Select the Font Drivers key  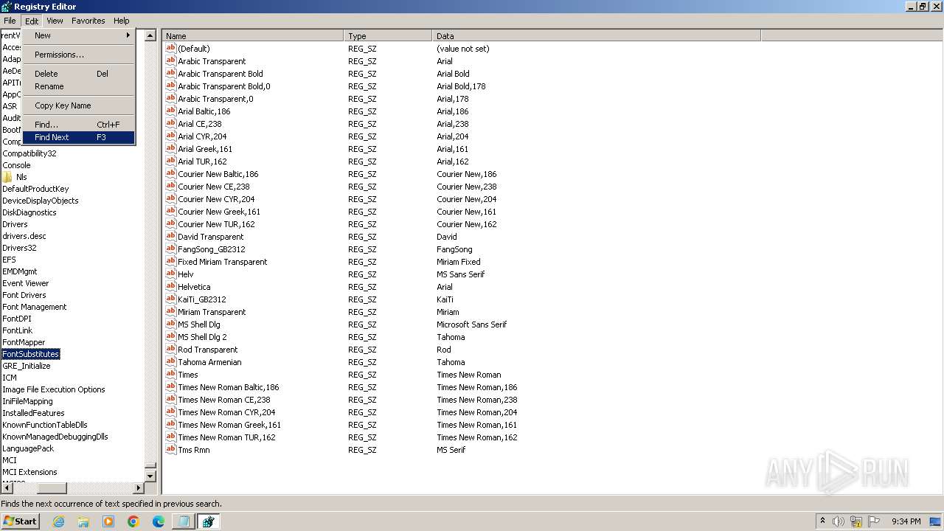coord(24,295)
